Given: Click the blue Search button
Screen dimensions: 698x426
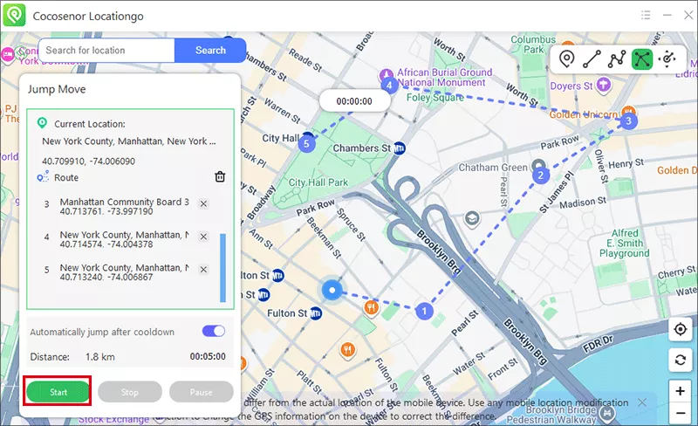Looking at the screenshot, I should (x=210, y=51).
